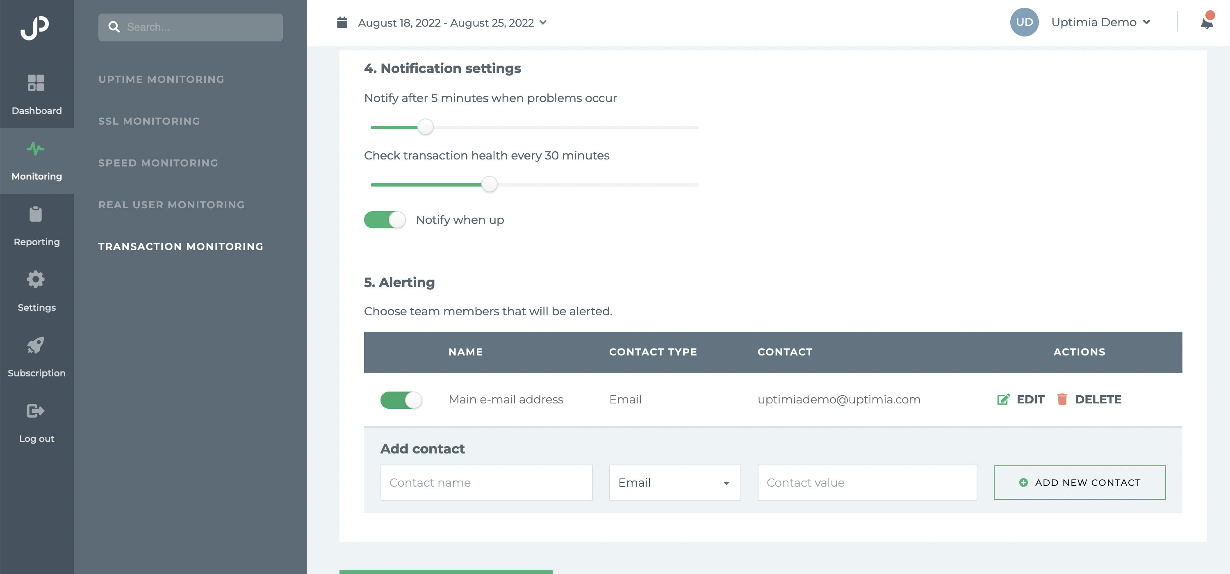Click the Log out icon
The height and width of the screenshot is (574, 1230).
point(36,411)
